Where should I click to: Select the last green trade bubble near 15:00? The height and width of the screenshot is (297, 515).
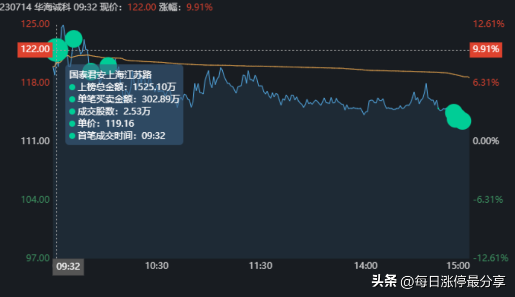click(462, 121)
